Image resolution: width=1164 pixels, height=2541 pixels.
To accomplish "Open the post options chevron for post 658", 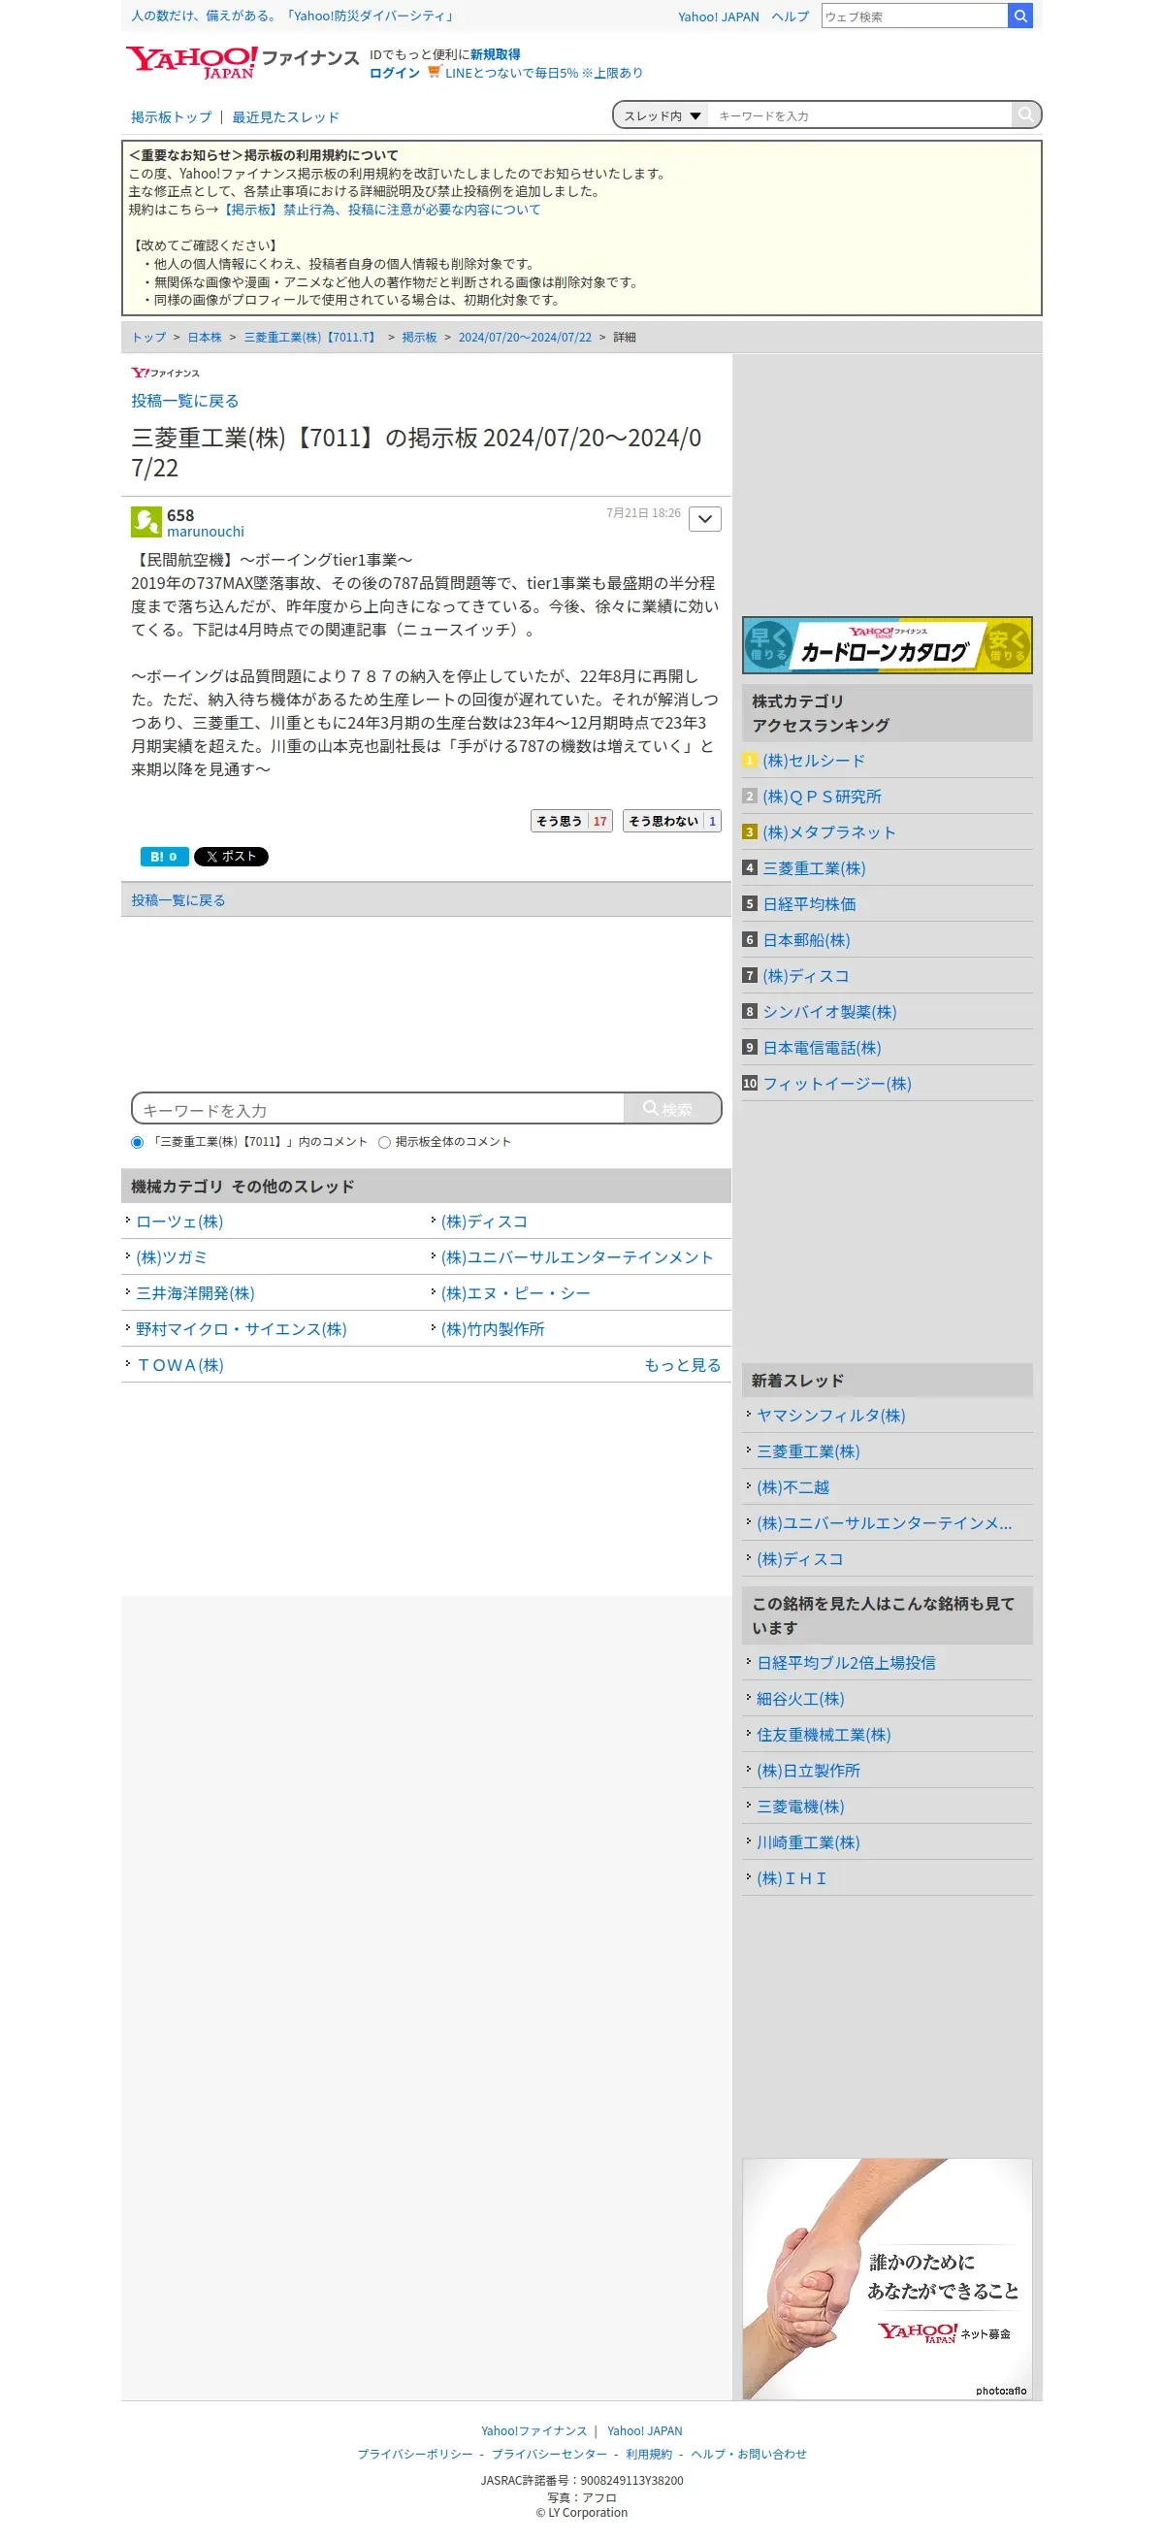I will click(704, 519).
